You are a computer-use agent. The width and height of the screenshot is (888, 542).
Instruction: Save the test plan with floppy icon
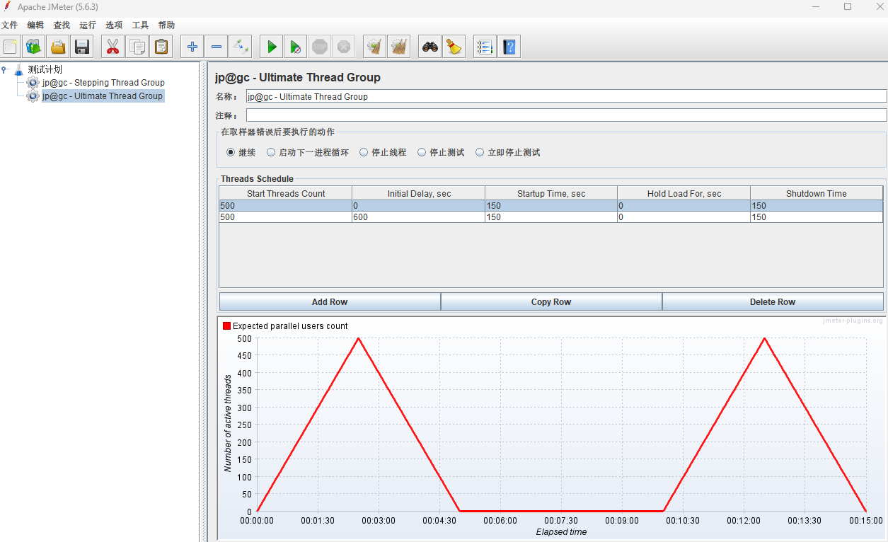[81, 47]
